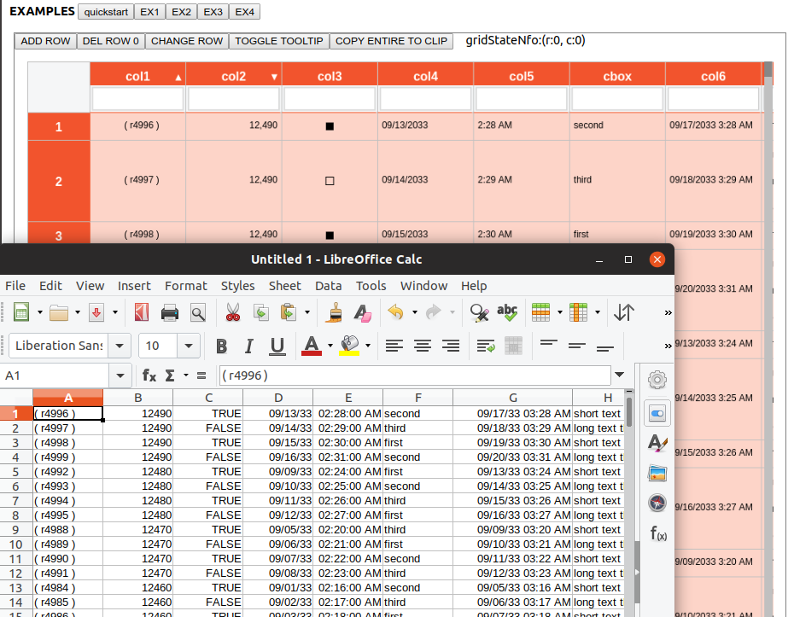794x617 pixels.
Task: Click the Spelling check icon
Action: click(507, 312)
